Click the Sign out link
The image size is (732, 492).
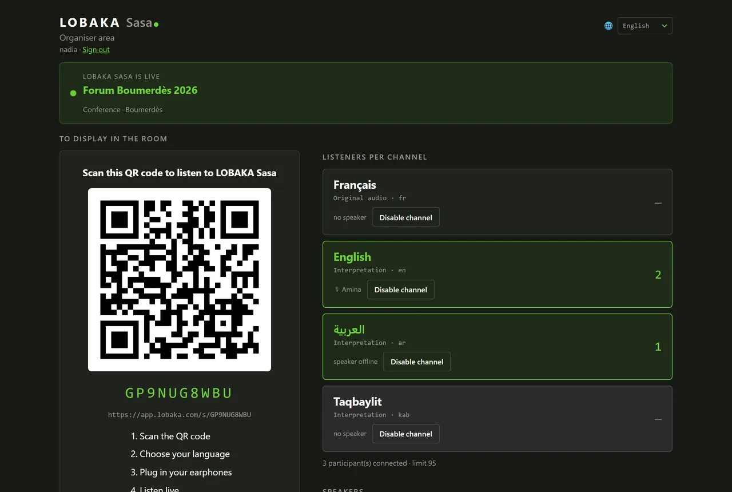coord(96,50)
